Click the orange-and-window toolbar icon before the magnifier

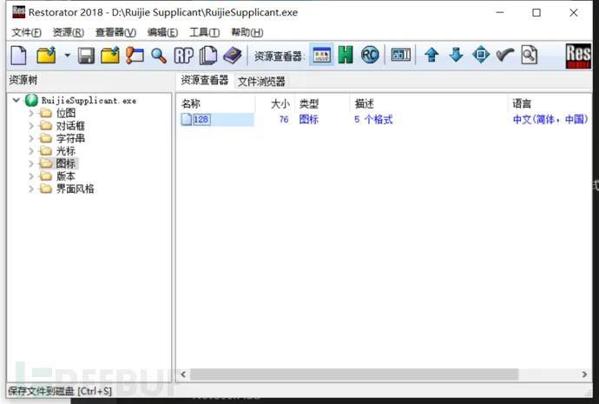click(135, 56)
